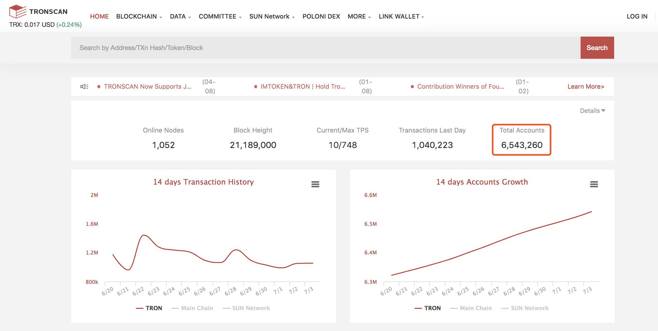658x331 pixels.
Task: Expand the MORE dropdown menu
Action: pos(359,16)
